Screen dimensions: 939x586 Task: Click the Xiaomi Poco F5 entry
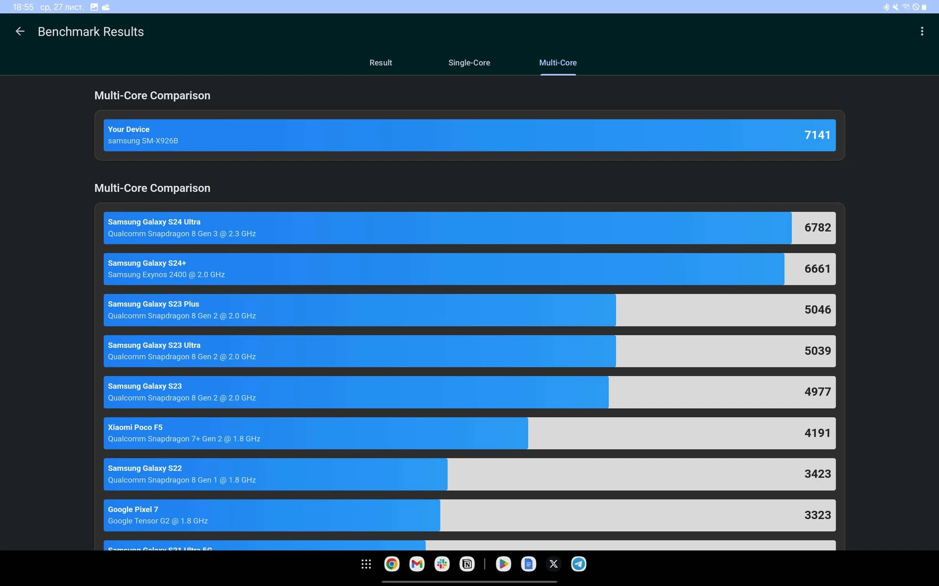pos(469,433)
